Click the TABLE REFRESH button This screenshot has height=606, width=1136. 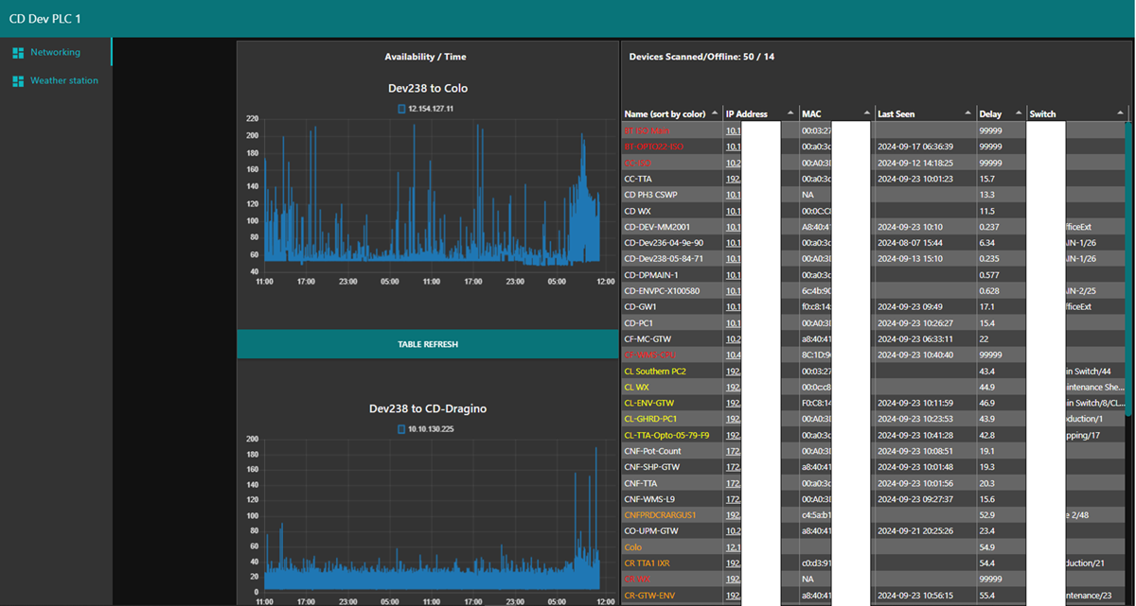[x=428, y=344]
